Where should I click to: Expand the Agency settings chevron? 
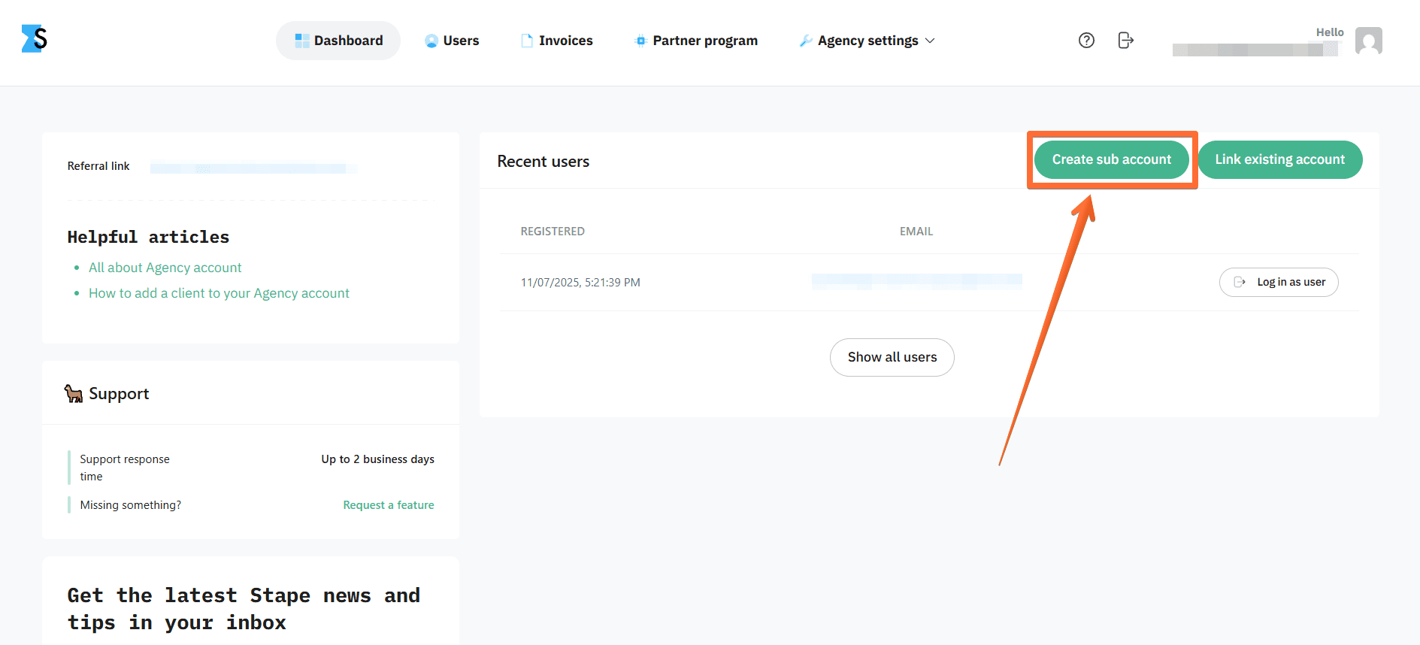(930, 41)
